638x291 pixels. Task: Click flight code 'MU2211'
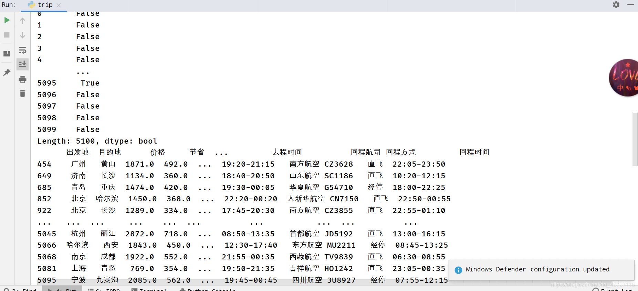click(x=341, y=245)
